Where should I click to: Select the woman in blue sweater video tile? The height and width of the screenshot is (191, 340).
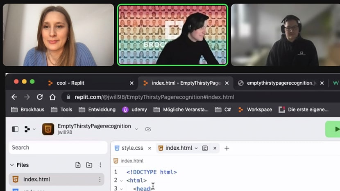pos(58,35)
